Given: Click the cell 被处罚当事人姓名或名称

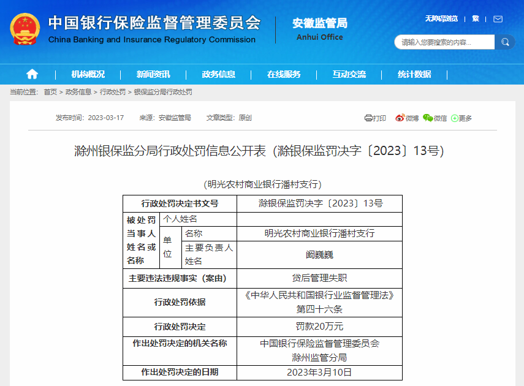Looking at the screenshot, I should pos(142,240).
